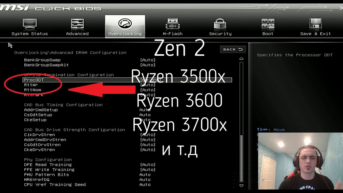Image resolution: width=343 pixels, height=193 pixels.
Task: Change the CsOdtDrvStren [Auto] value
Action: click(x=148, y=145)
